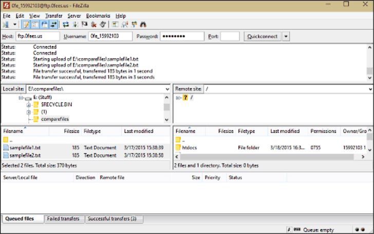This screenshot has height=234, width=374.
Task: Expand the remote root directory node
Action: point(178,98)
